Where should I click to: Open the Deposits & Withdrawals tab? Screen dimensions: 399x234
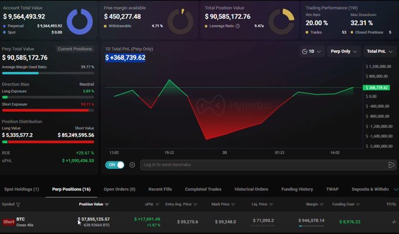370,189
